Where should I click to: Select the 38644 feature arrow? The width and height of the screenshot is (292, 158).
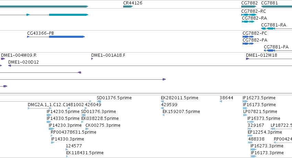pos(221,101)
